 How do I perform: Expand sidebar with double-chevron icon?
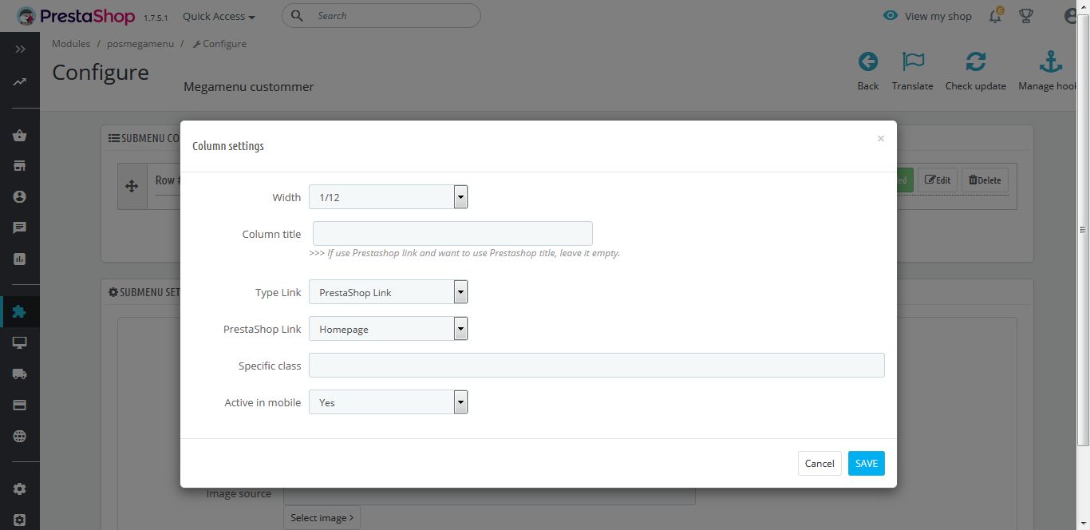point(20,49)
